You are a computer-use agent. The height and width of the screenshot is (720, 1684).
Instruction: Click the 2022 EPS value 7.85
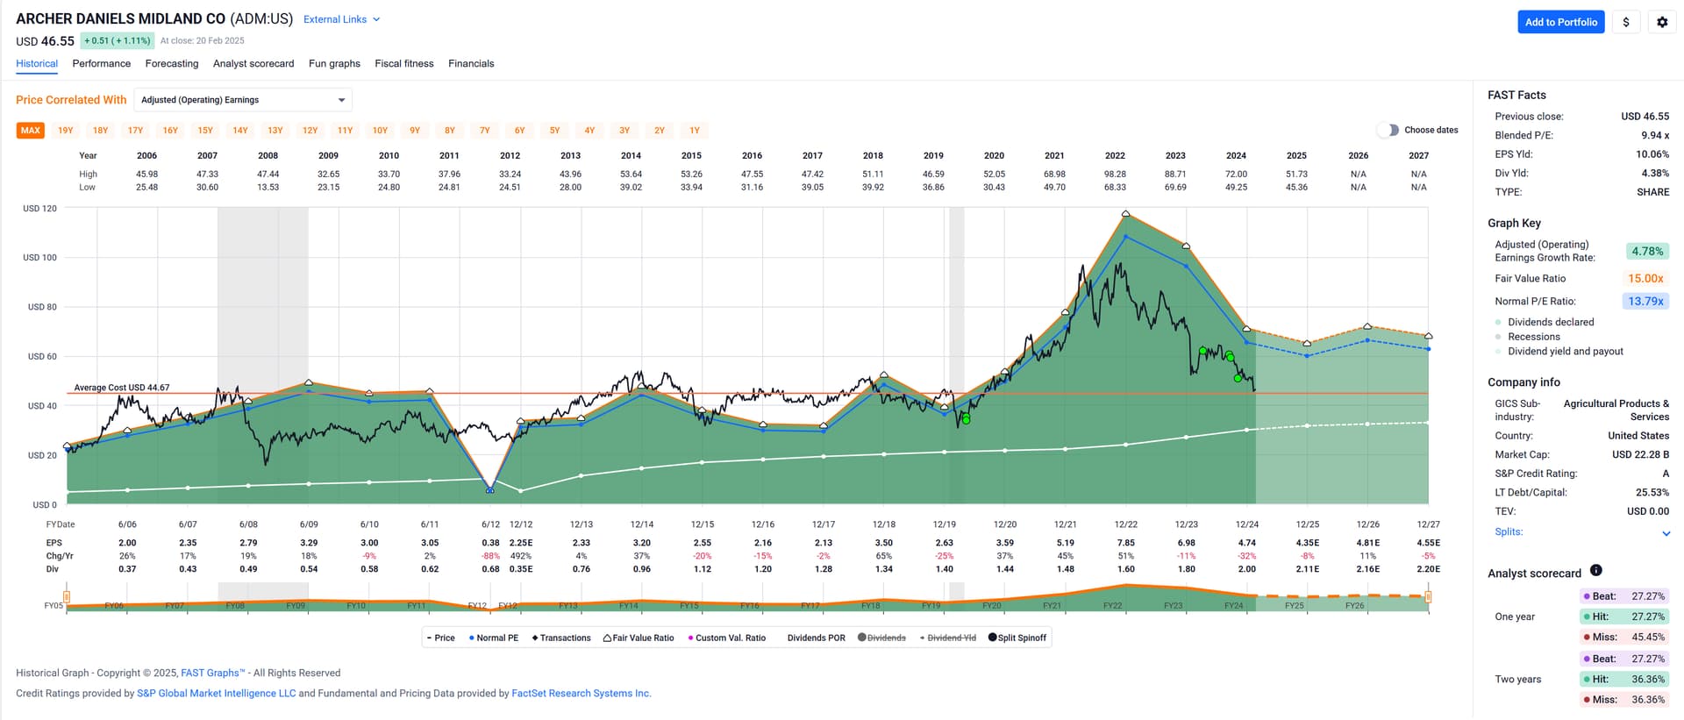pyautogui.click(x=1125, y=543)
